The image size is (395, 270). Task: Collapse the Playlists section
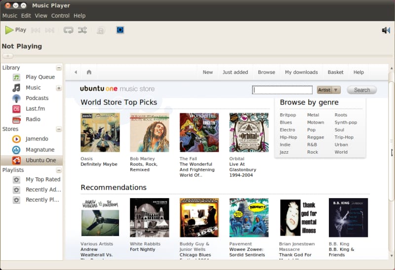pyautogui.click(x=59, y=170)
